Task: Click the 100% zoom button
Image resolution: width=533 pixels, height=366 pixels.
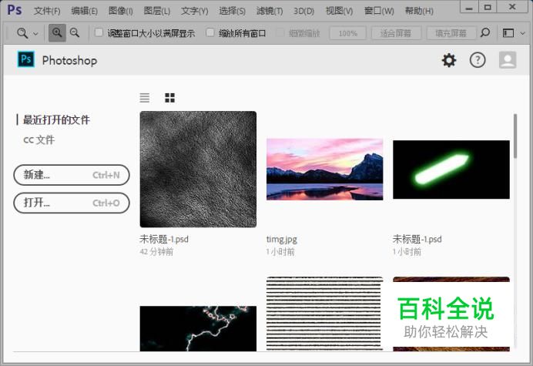Action: [x=347, y=33]
